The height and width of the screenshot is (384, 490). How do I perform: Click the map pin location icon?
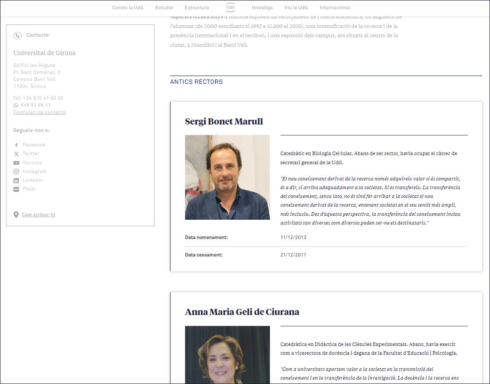16,214
